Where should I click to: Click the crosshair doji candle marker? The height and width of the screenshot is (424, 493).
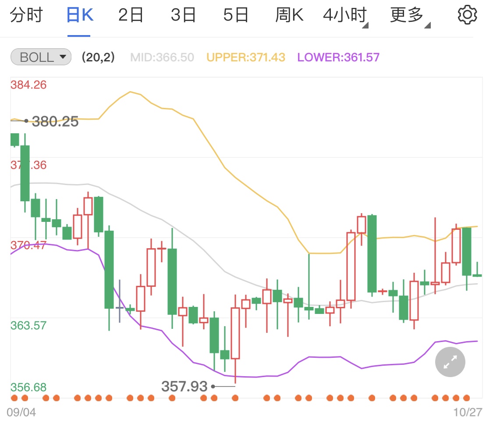120,302
